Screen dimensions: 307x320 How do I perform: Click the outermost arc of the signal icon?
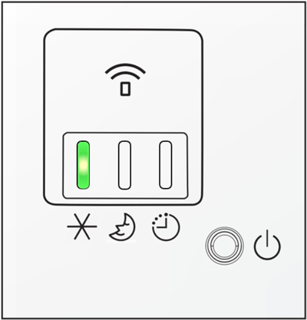click(125, 68)
